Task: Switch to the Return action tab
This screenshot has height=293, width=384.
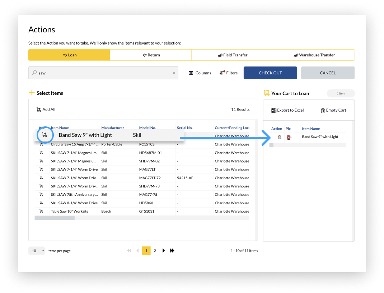Action: click(x=151, y=55)
